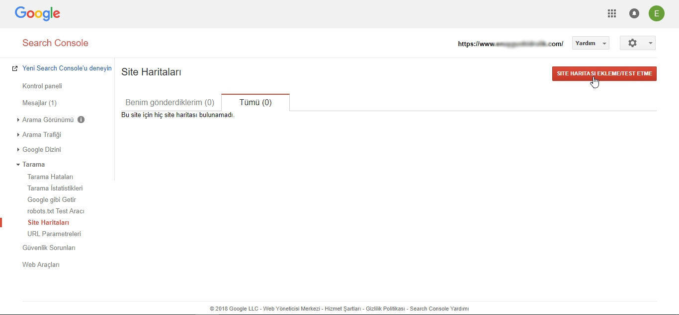
Task: Open Hizmet Şartları footer link
Action: point(343,309)
